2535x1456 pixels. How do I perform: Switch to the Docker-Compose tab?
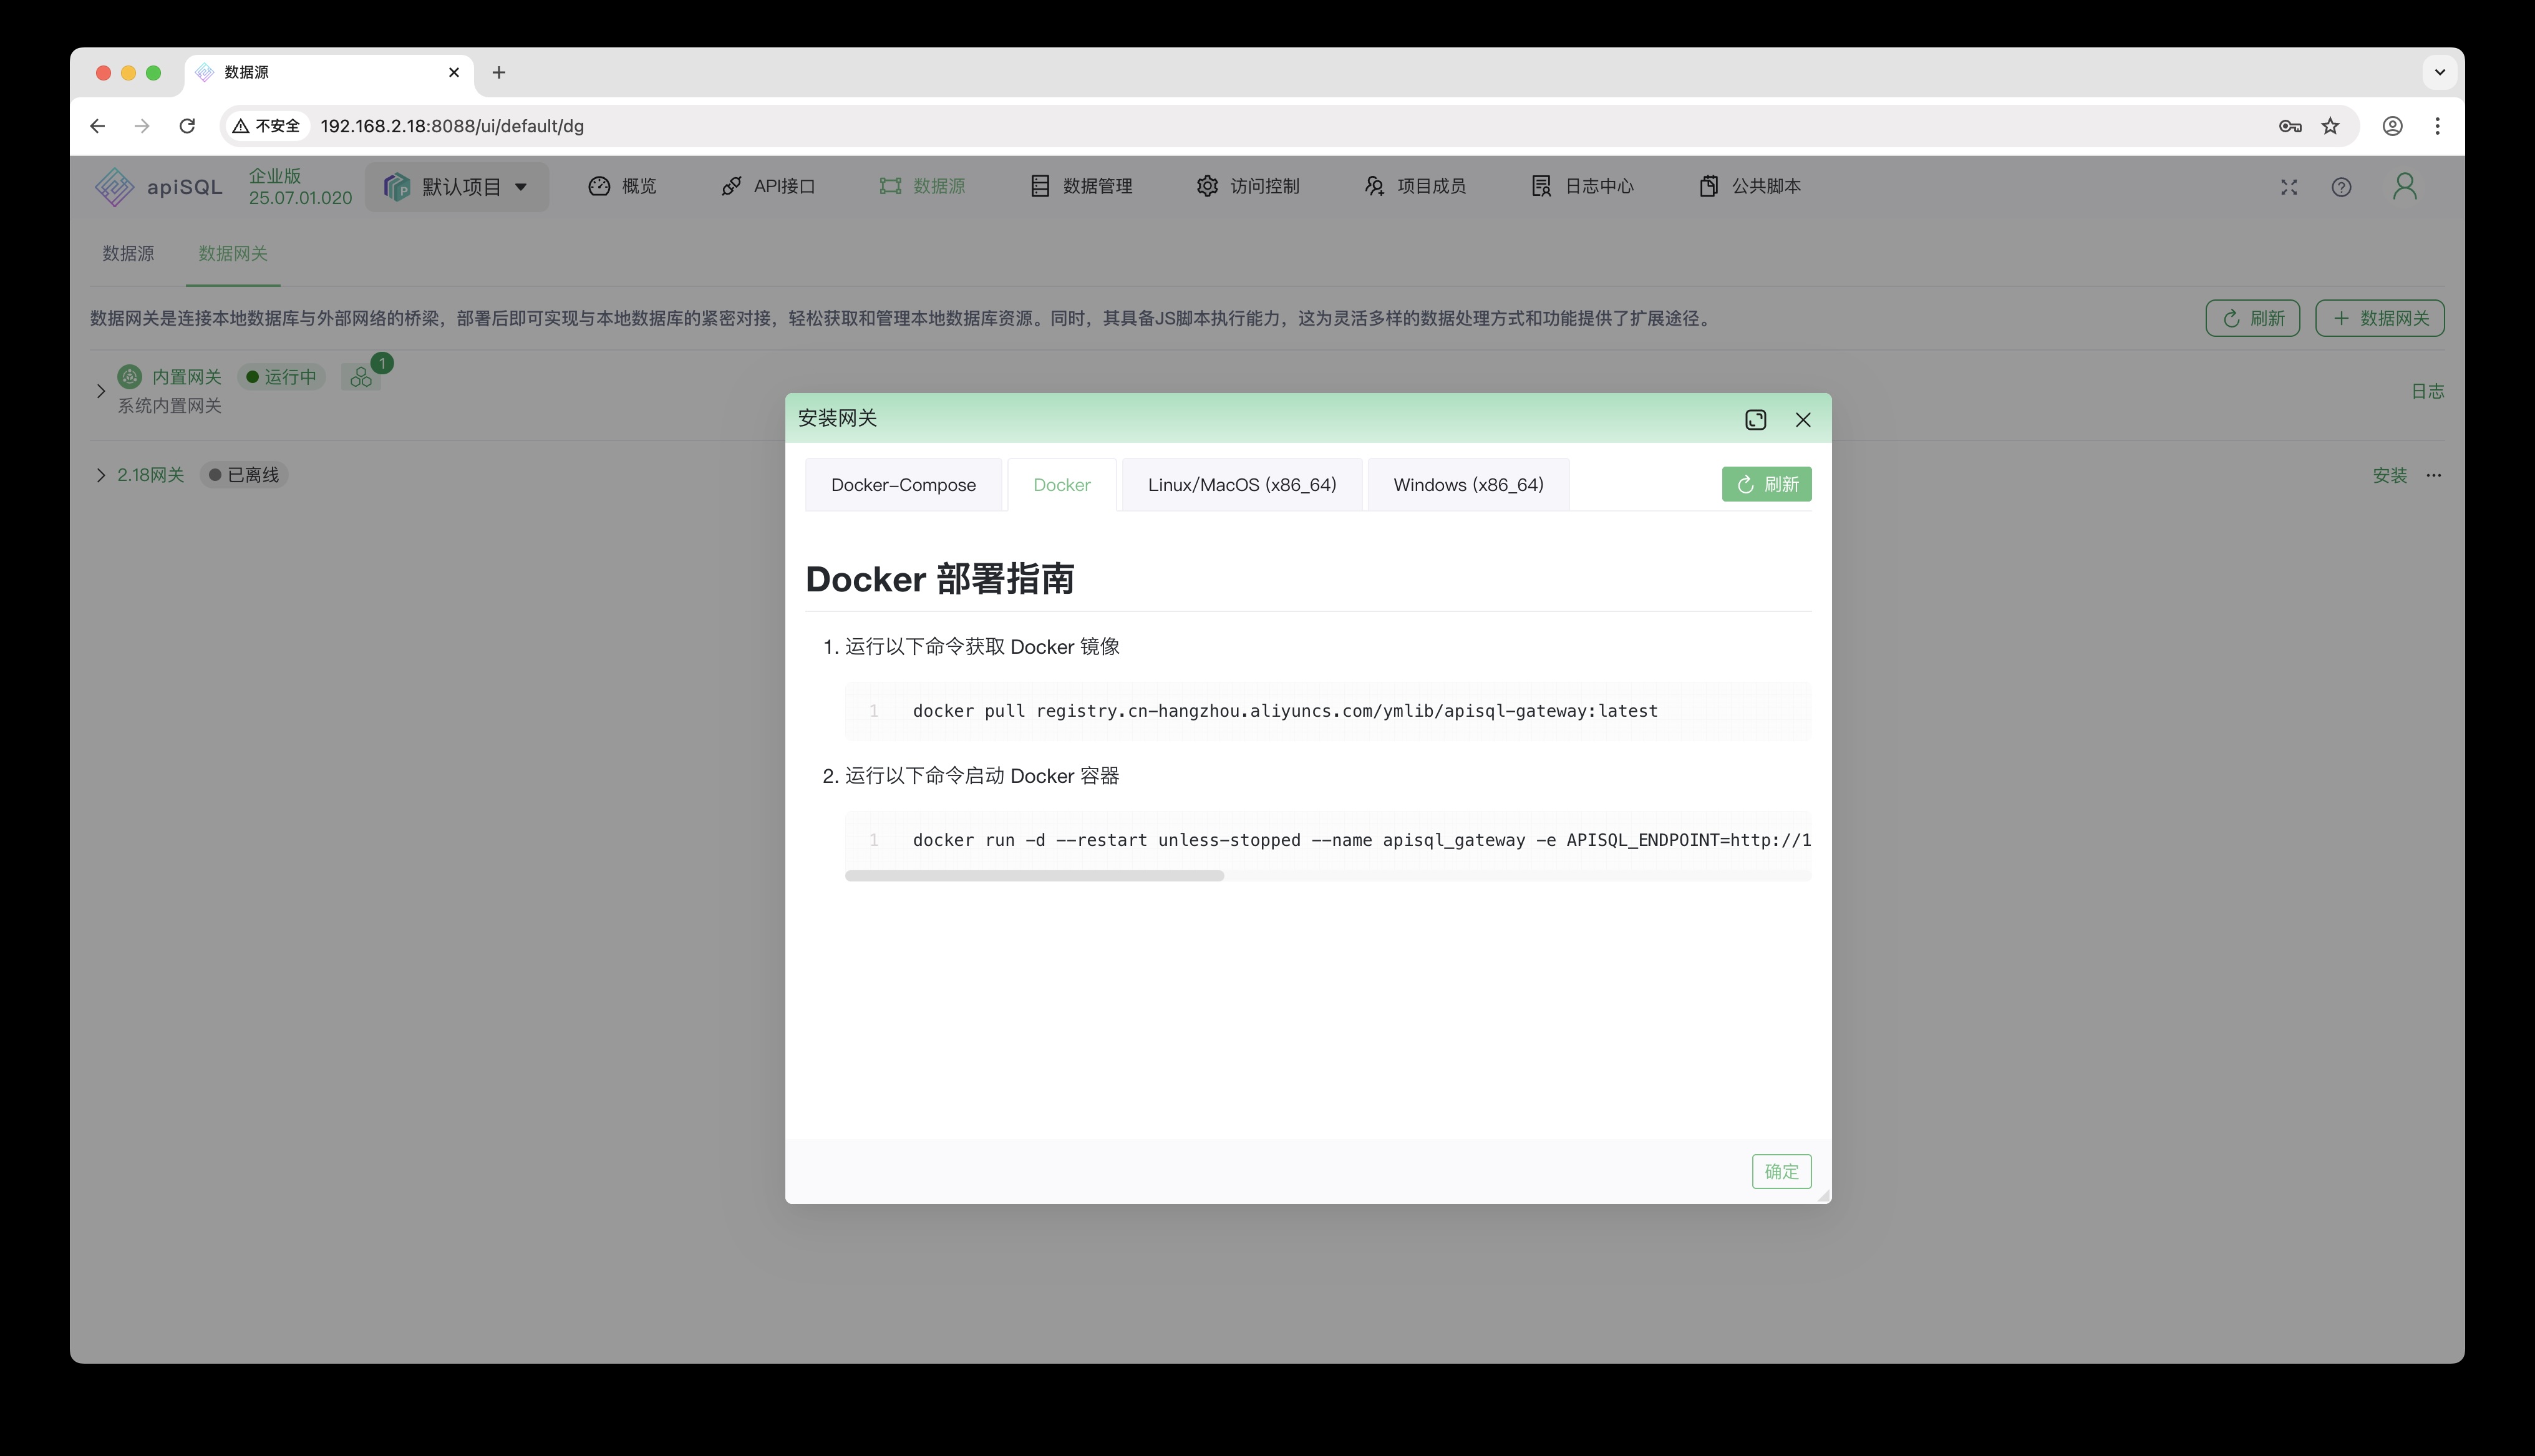pyautogui.click(x=903, y=484)
